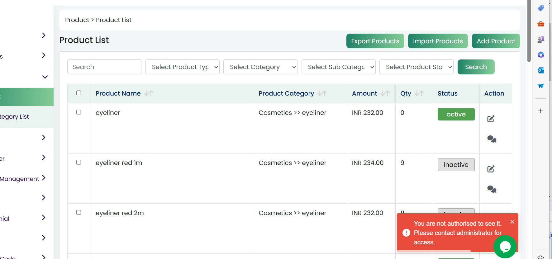Open the Select Product Status dropdown
Viewport: 552px width, 259px height.
pos(416,67)
